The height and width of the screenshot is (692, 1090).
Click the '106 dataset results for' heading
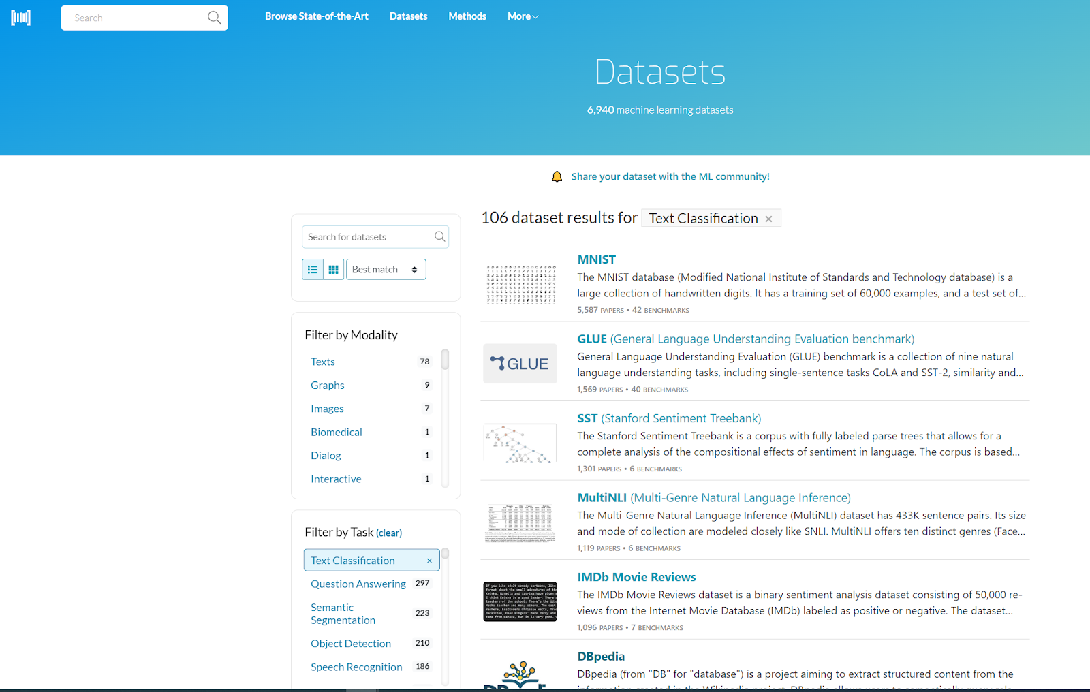tap(559, 218)
